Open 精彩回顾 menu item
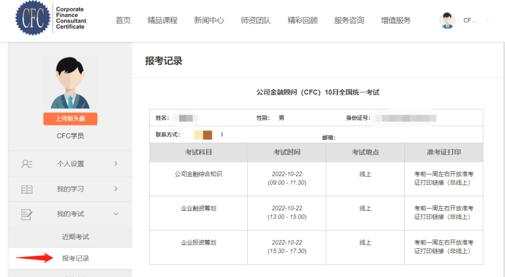 [x=303, y=20]
